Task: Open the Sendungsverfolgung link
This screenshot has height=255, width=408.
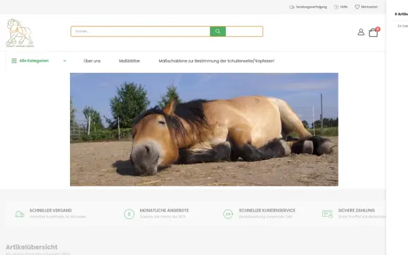Action: 311,7
